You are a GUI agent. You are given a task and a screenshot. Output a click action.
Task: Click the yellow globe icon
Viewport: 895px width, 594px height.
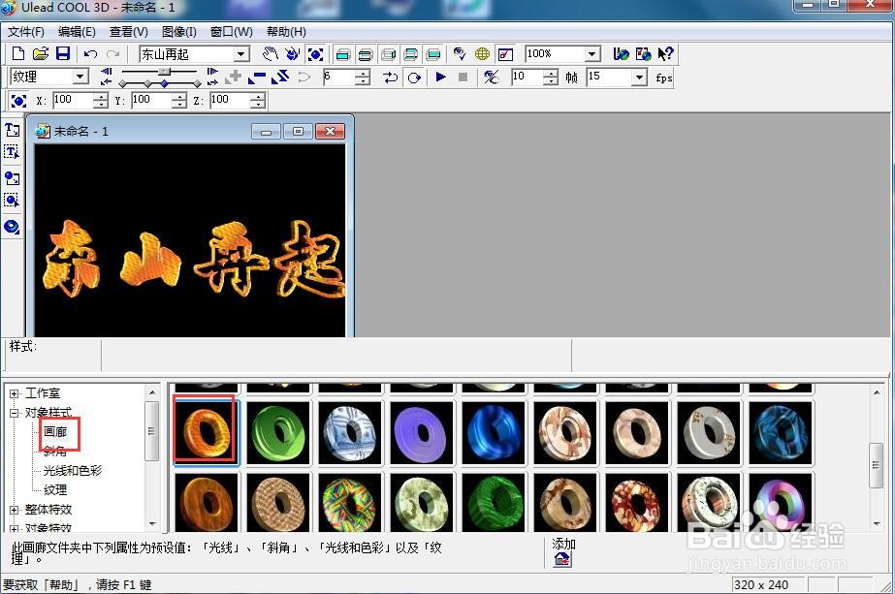(482, 54)
